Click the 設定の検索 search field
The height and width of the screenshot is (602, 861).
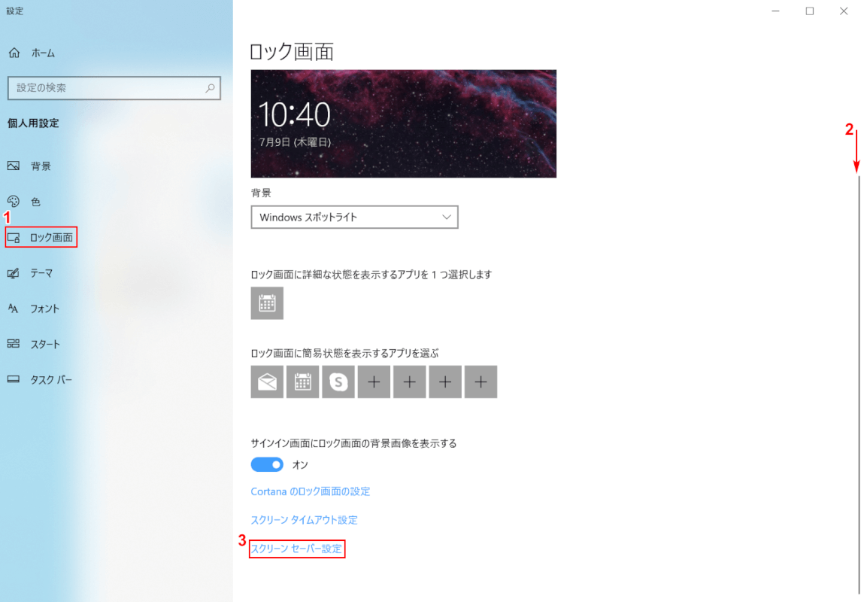coord(105,88)
